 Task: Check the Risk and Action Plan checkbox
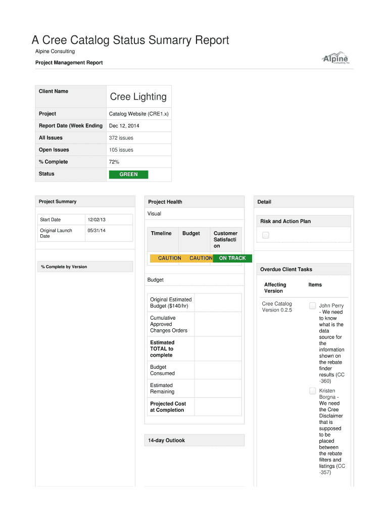pyautogui.click(x=266, y=235)
